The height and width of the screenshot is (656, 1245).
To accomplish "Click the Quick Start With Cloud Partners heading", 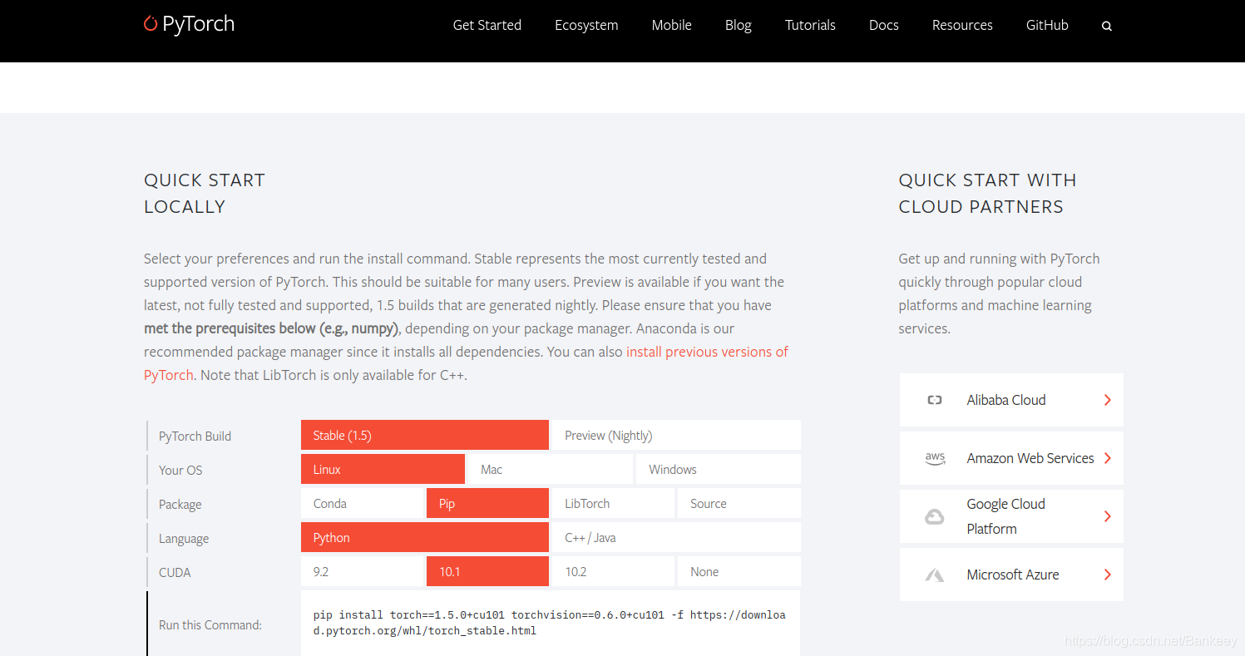I will point(987,193).
